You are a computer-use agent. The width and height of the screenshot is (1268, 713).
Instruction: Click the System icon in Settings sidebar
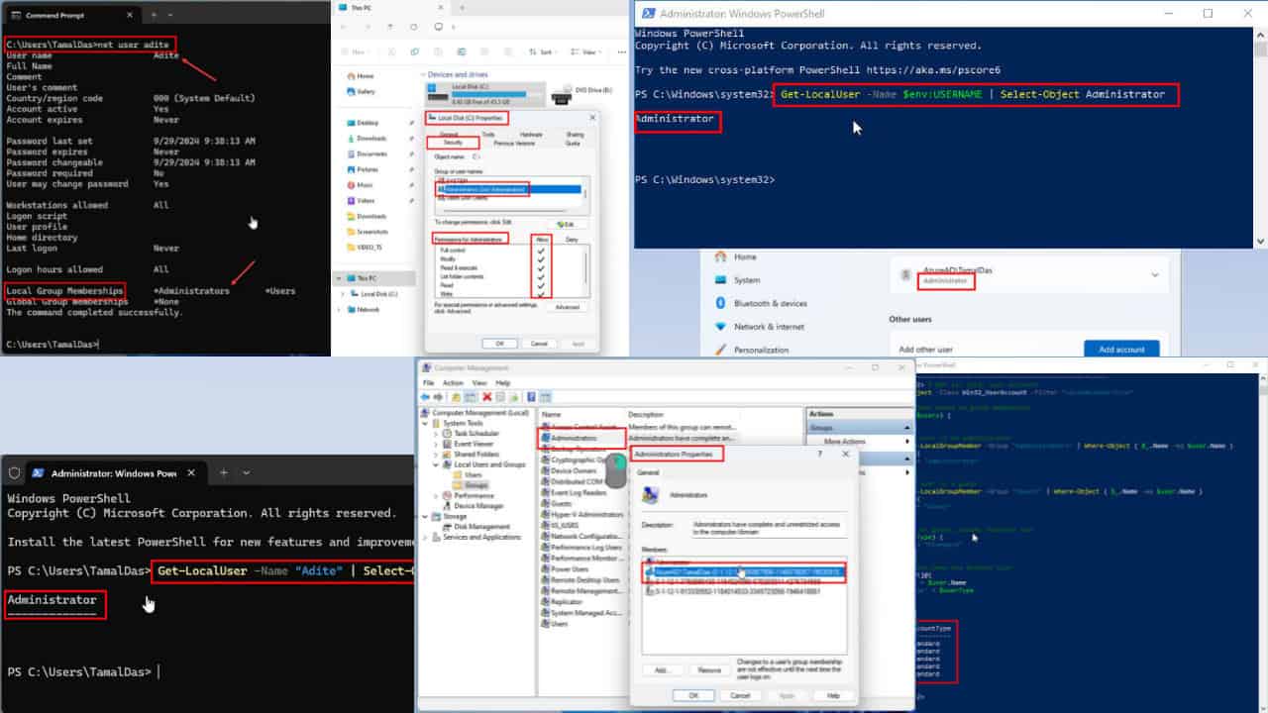pos(720,280)
